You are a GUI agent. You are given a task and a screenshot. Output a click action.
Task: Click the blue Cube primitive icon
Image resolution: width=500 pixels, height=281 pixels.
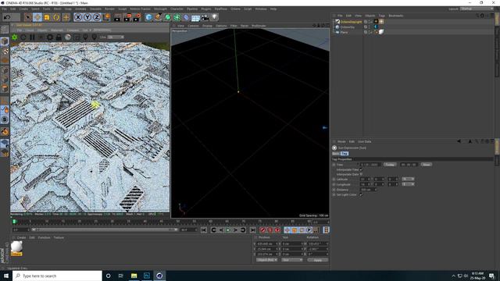tap(148, 17)
